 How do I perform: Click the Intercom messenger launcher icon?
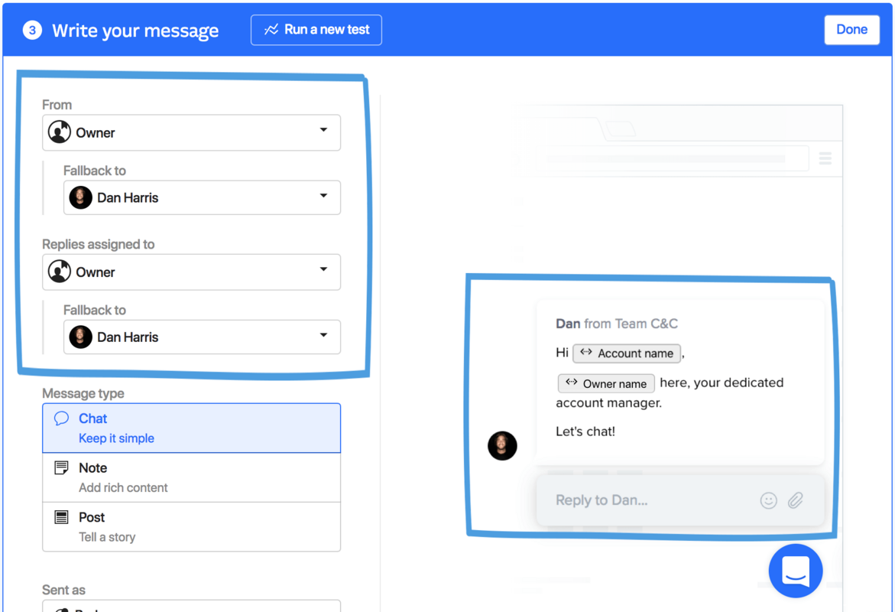[x=795, y=571]
